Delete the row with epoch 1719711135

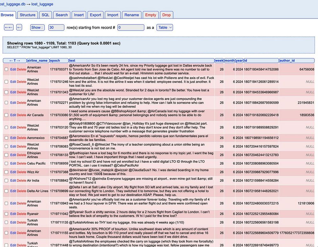(x=21, y=222)
